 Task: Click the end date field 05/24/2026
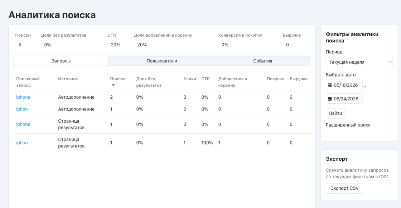tap(344, 99)
